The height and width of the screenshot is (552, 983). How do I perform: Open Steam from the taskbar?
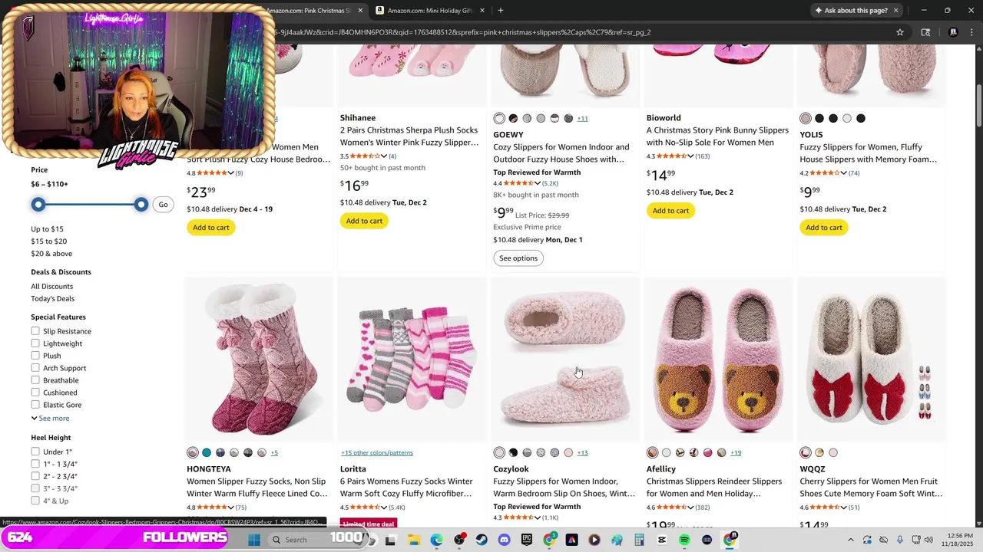(x=482, y=540)
